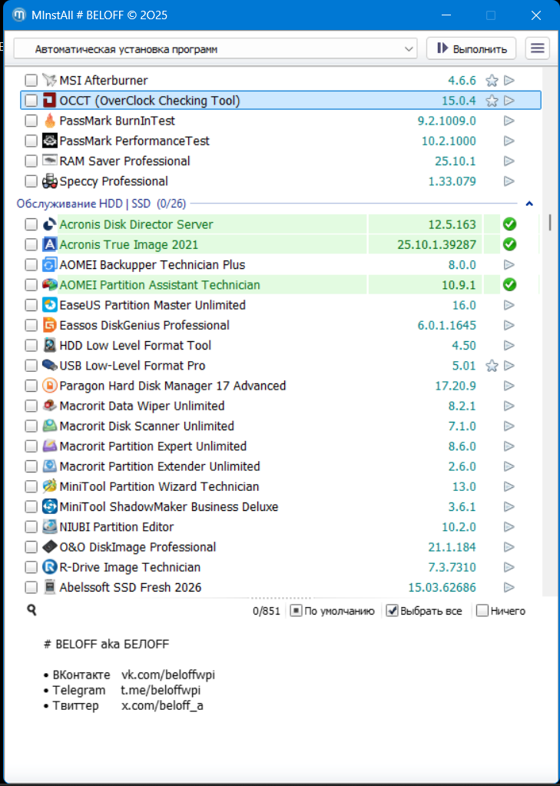560x786 pixels.
Task: Select the Paragon Hard Disk Manager 17 Advanced entry
Action: tap(172, 386)
